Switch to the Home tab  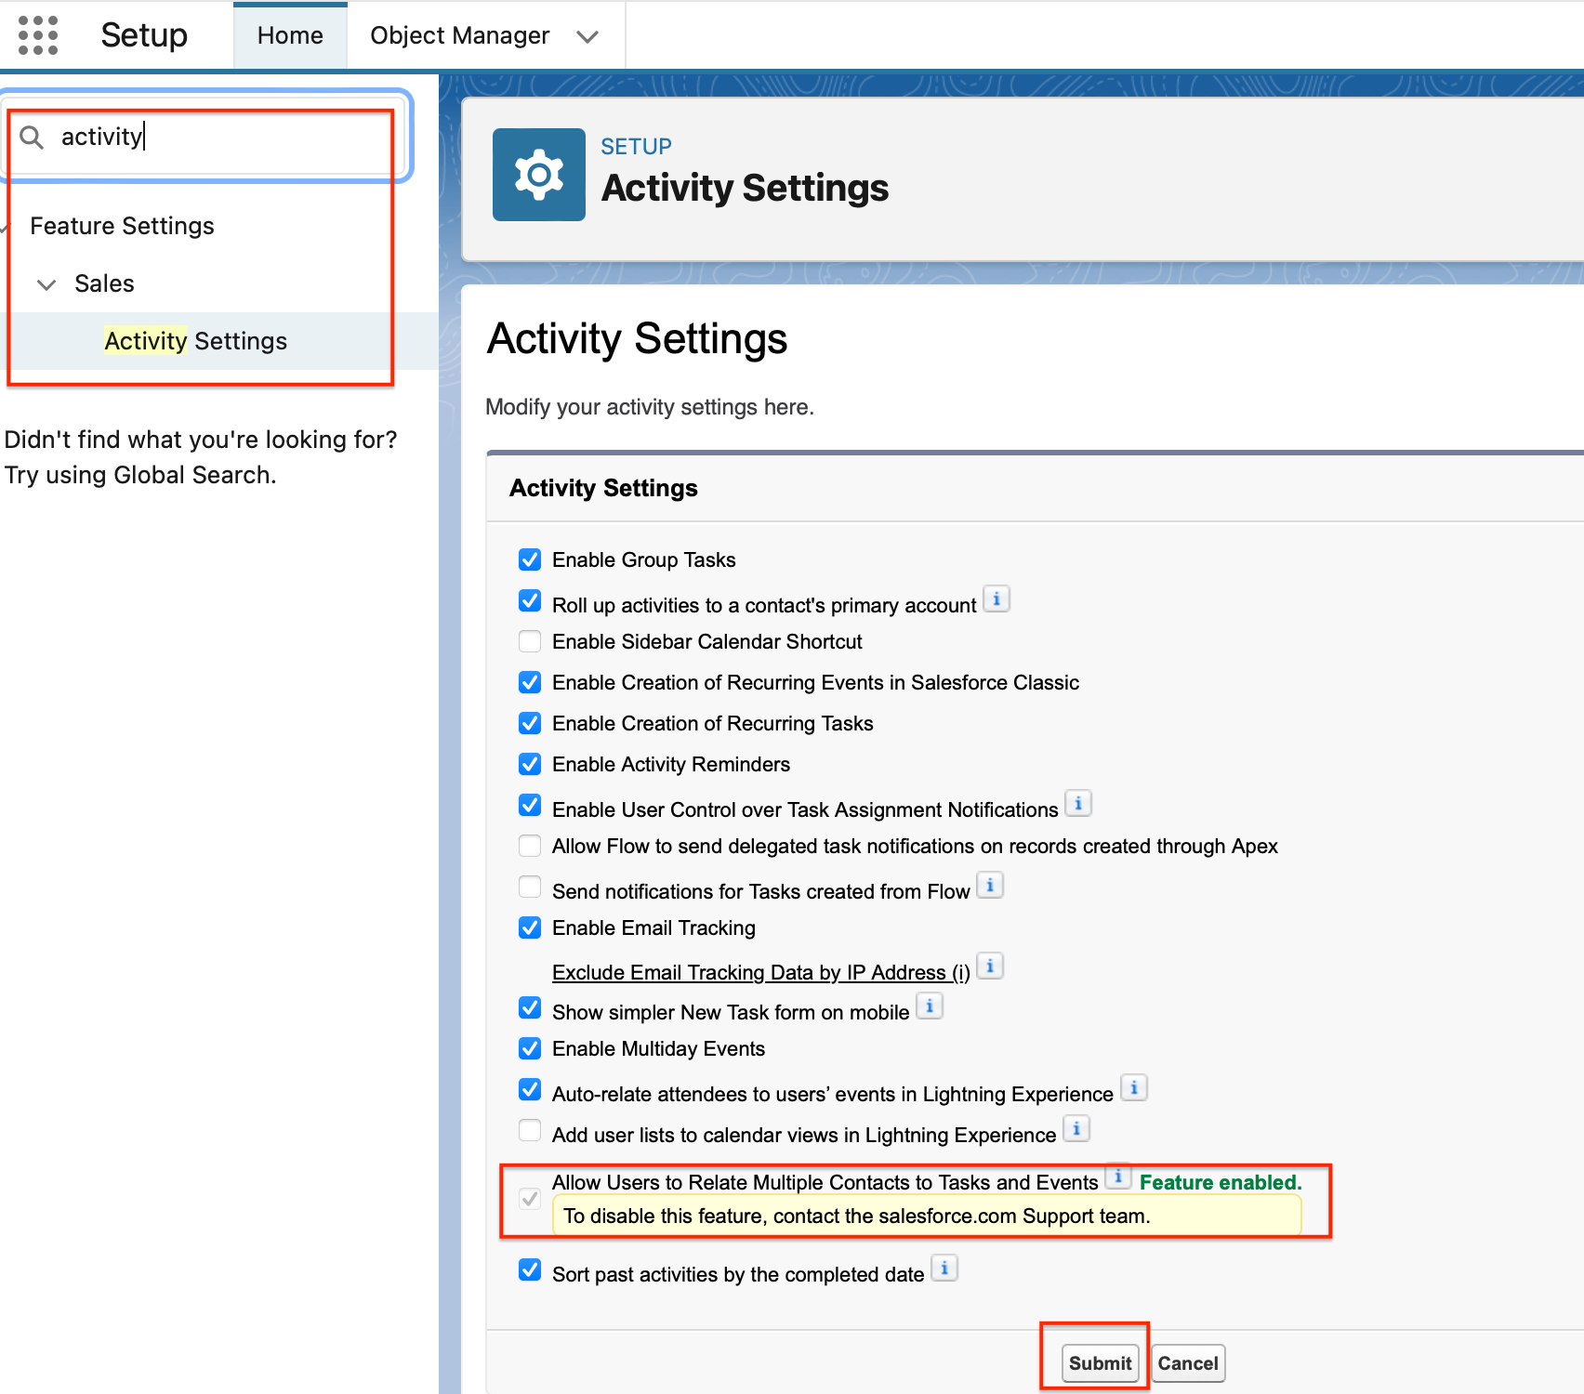tap(289, 34)
